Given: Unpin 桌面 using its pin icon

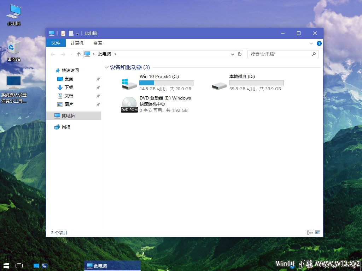Looking at the screenshot, I should [x=98, y=79].
